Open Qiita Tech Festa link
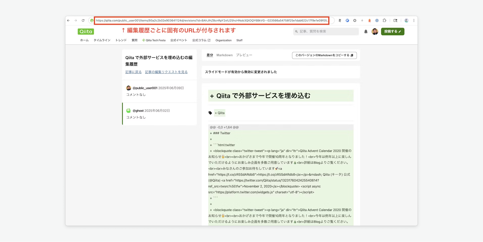 coord(154,40)
